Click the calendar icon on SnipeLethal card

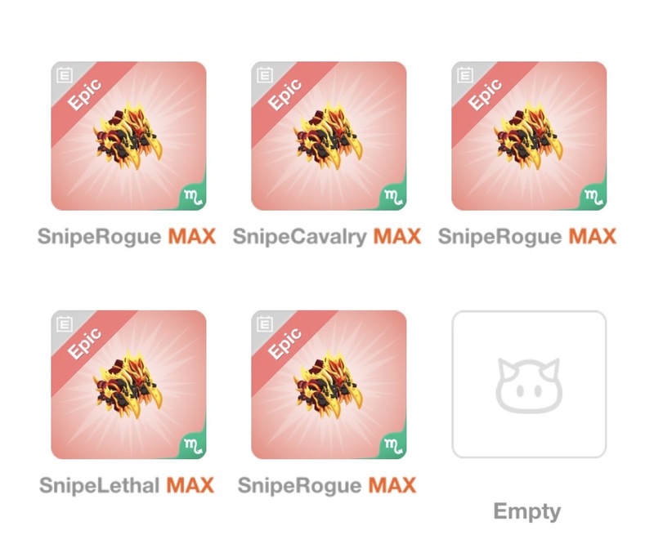pyautogui.click(x=65, y=324)
